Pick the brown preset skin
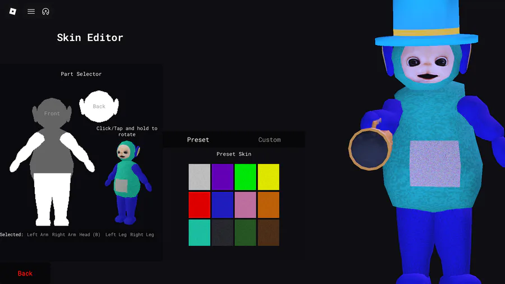The image size is (505, 284). 268,233
